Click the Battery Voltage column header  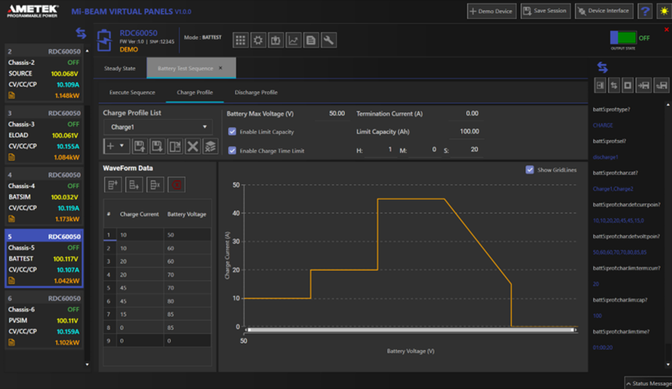pyautogui.click(x=187, y=214)
